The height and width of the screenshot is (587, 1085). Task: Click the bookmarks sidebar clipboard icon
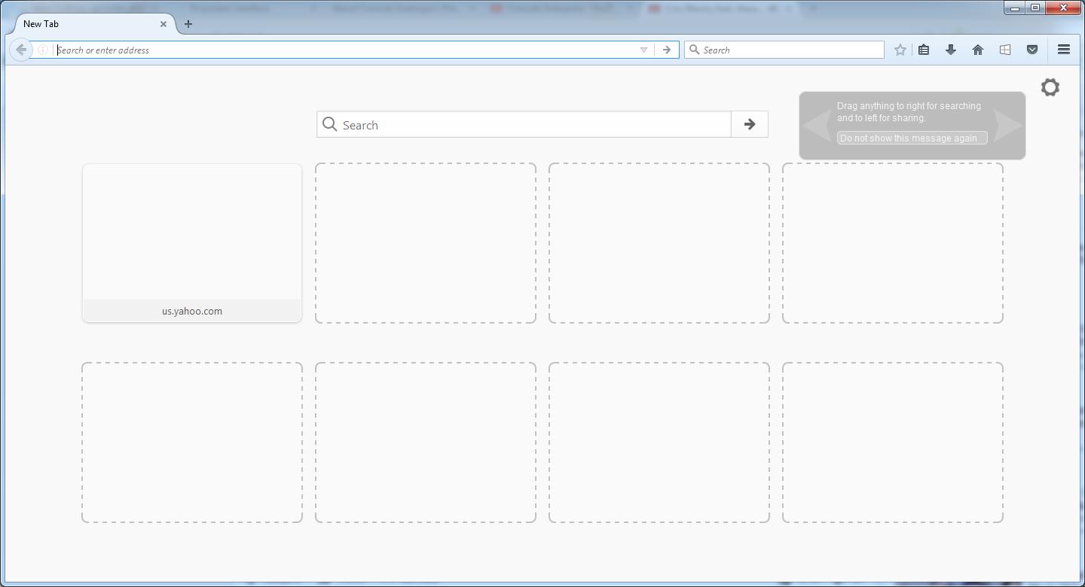click(x=924, y=50)
